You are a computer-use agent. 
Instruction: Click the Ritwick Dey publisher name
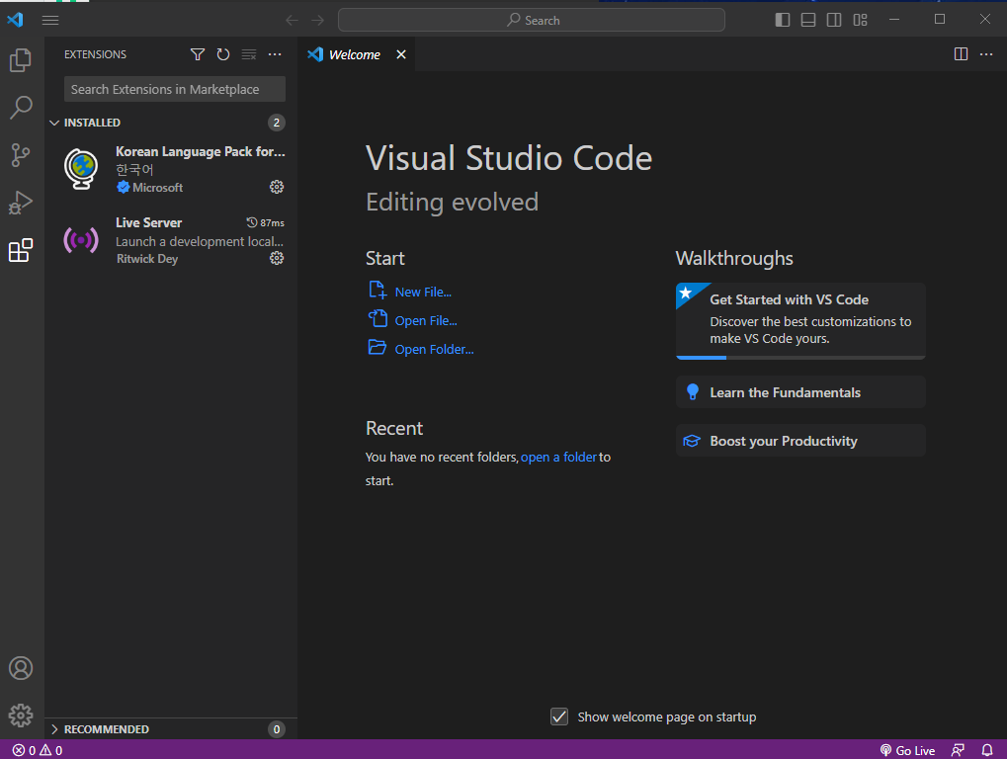147,259
